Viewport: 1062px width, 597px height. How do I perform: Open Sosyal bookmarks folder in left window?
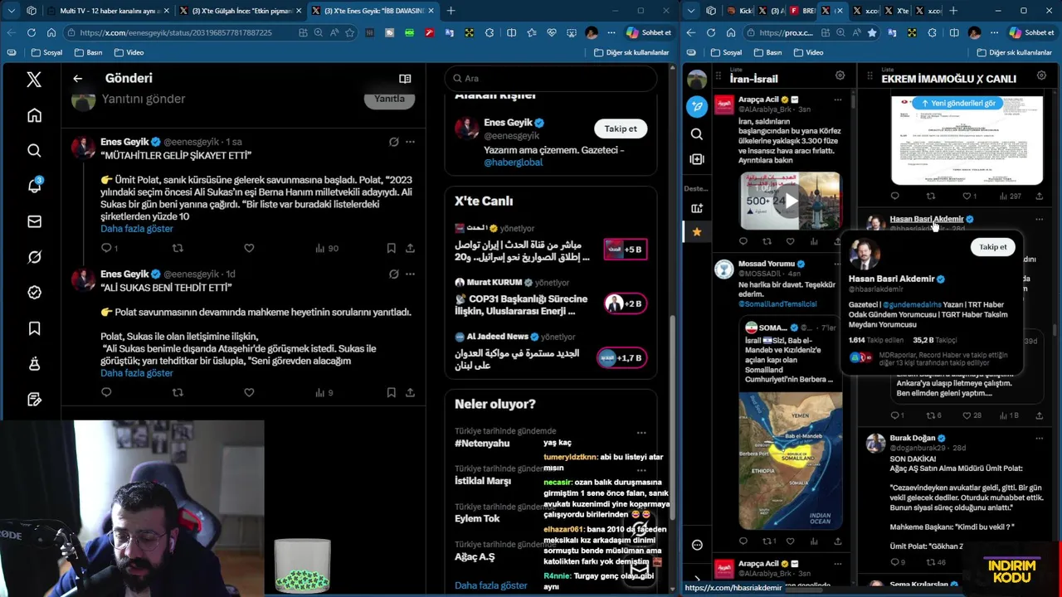coord(46,52)
